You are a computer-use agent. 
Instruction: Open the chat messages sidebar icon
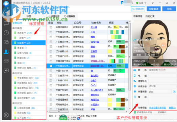click(6, 23)
